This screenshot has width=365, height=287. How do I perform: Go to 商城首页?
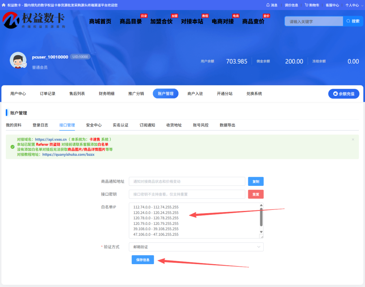(100, 21)
